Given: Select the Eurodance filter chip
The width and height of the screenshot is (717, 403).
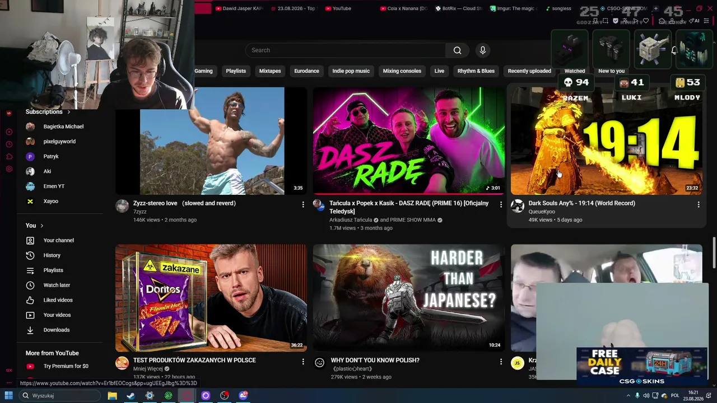Looking at the screenshot, I should [x=306, y=71].
